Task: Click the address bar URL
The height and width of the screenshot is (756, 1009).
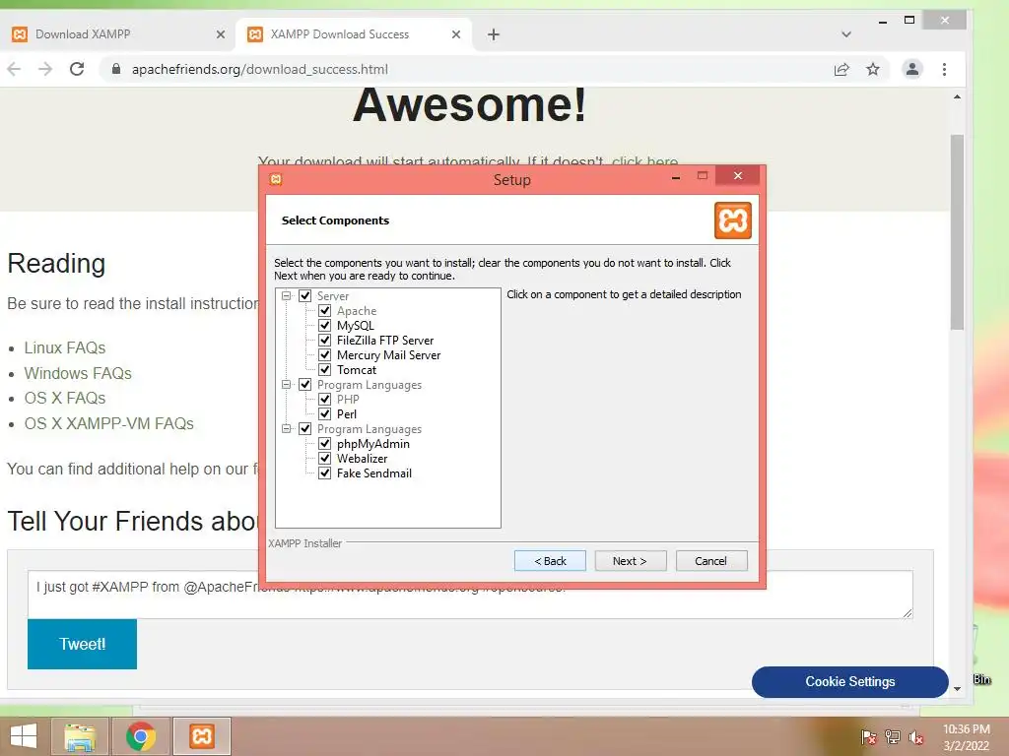Action: point(260,70)
